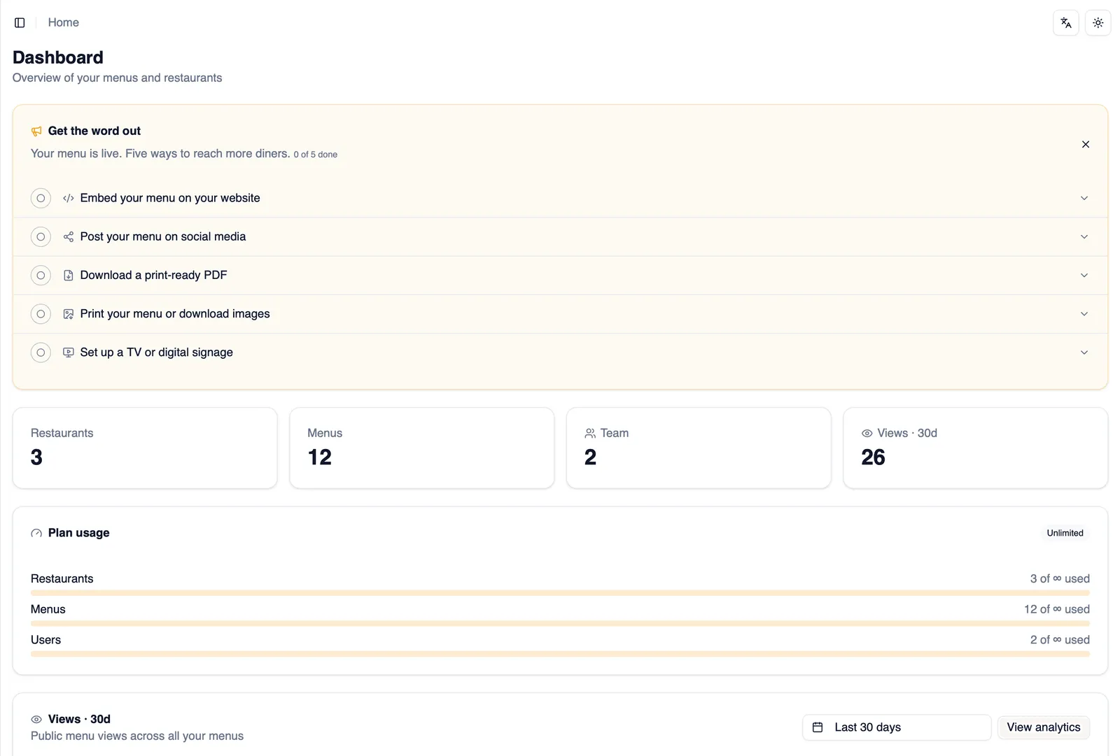
Task: Click the megaphone icon beside Get the word out
Action: (x=36, y=131)
